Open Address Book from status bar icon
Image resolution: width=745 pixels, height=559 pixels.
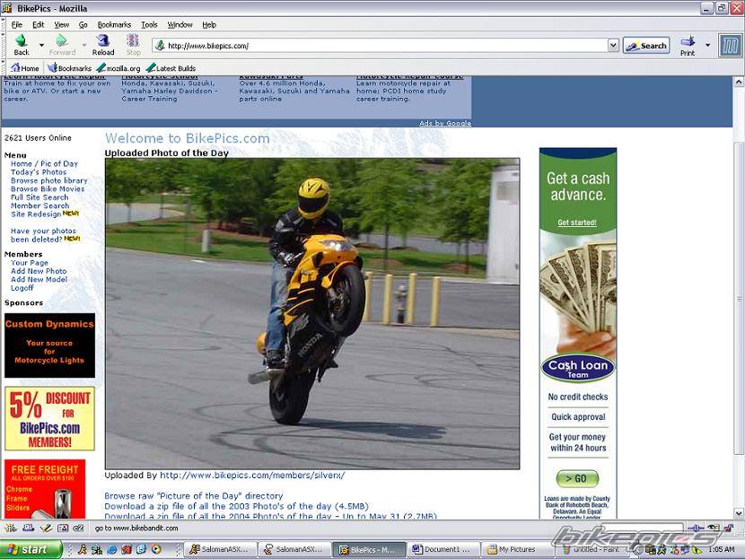[63, 528]
